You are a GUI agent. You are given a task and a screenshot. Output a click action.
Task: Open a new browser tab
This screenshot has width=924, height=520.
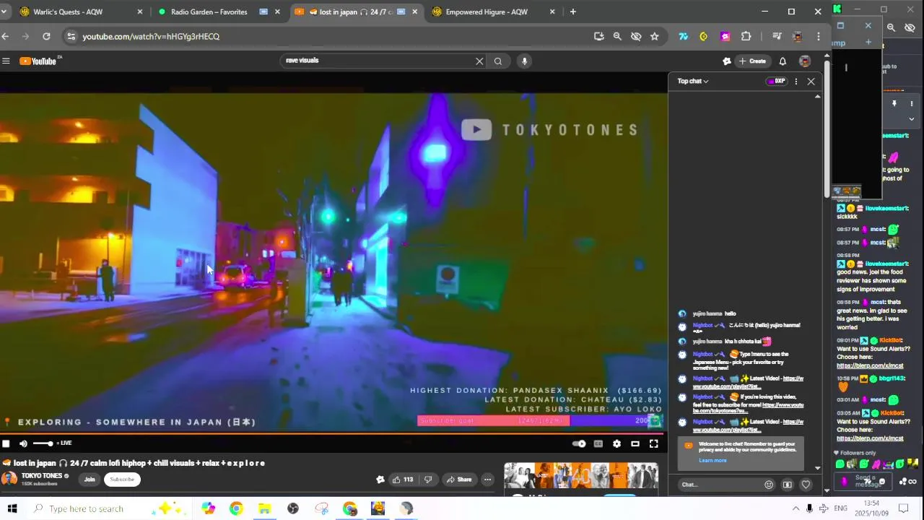(573, 12)
